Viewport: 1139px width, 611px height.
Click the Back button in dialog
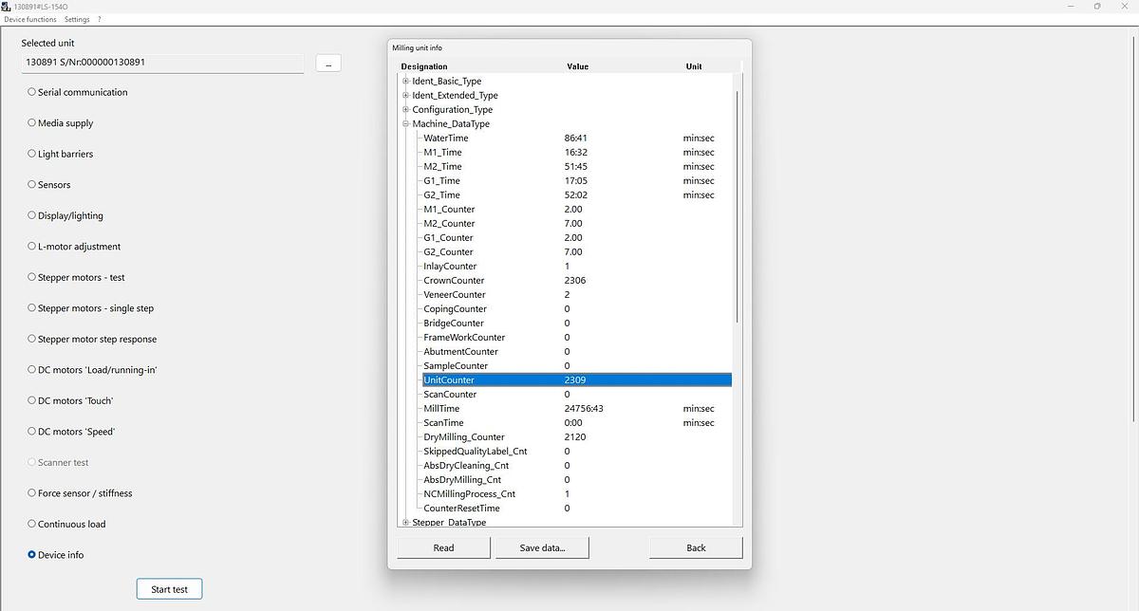click(x=696, y=547)
